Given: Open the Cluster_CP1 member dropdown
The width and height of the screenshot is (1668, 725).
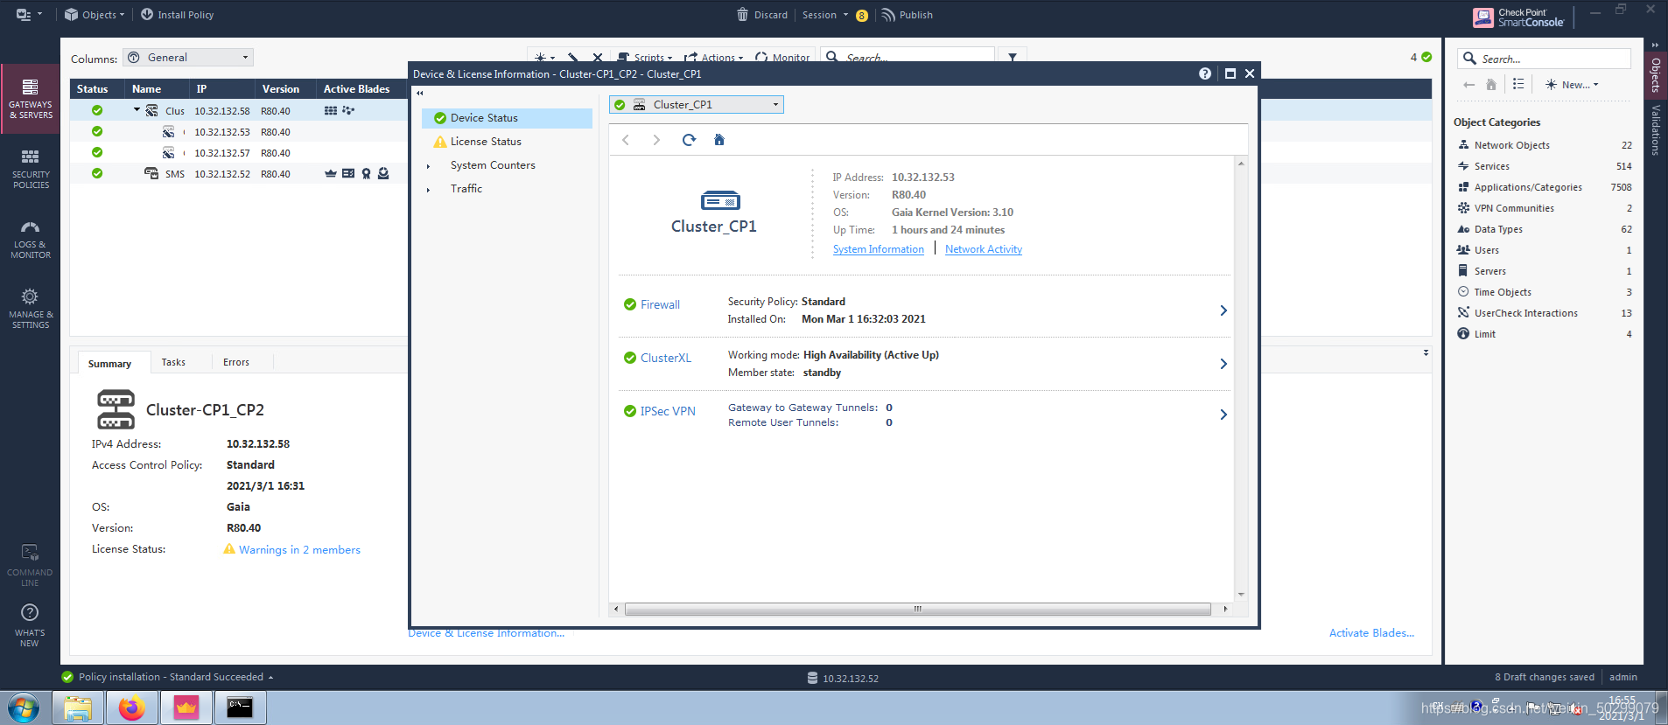Looking at the screenshot, I should (697, 105).
